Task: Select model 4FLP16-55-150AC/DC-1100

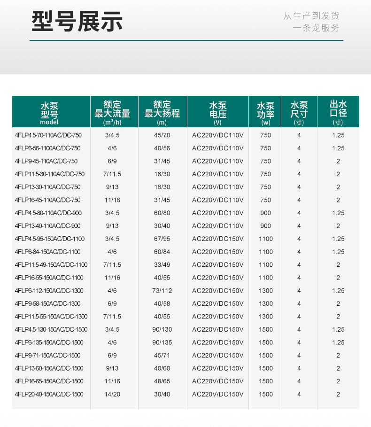Action: click(49, 278)
